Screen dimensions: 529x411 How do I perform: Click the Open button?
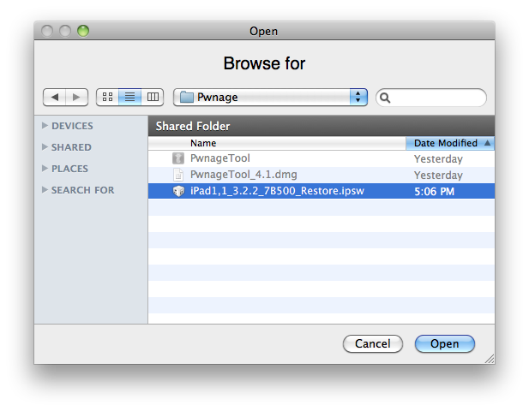(444, 343)
